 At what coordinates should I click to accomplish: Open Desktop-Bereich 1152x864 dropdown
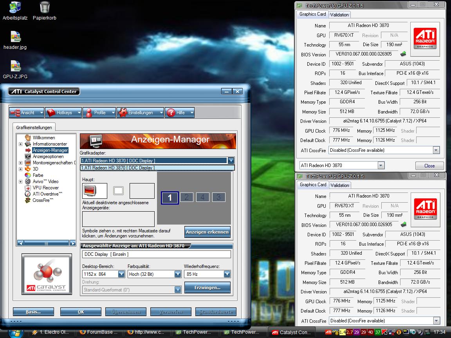tap(121, 274)
